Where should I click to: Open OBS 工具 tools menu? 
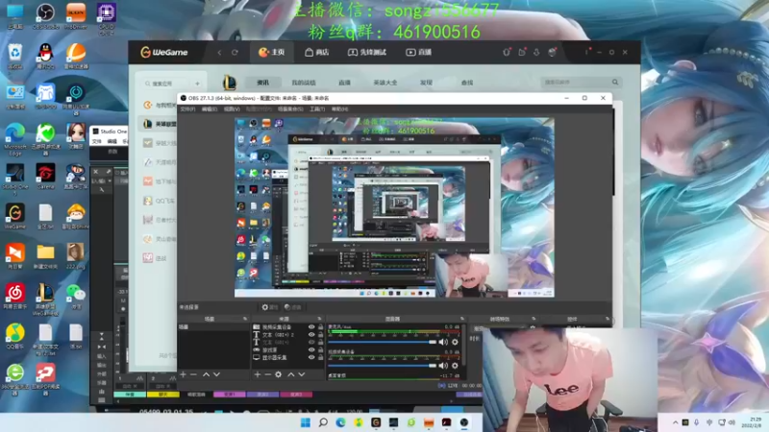click(x=317, y=109)
